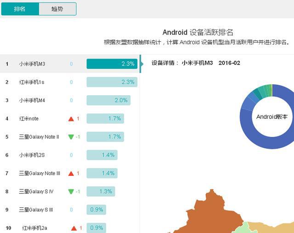Click the 2.3% bar for 小米手机M3
Viewport: 294px width, 233px height.
pos(112,64)
